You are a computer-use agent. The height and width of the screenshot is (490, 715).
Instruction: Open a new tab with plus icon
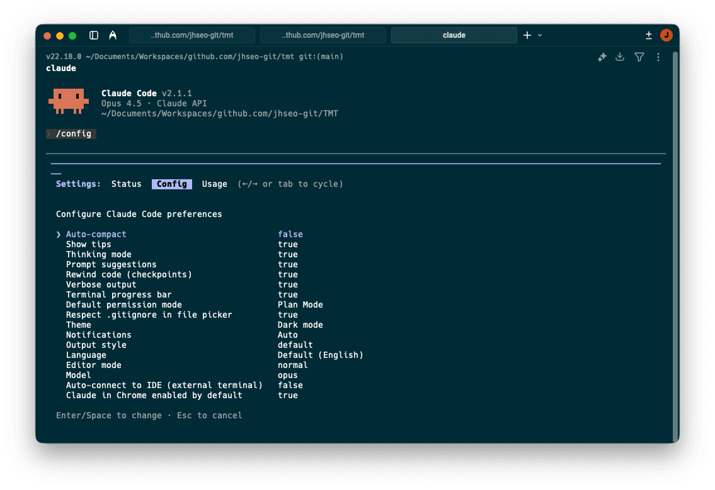[527, 35]
